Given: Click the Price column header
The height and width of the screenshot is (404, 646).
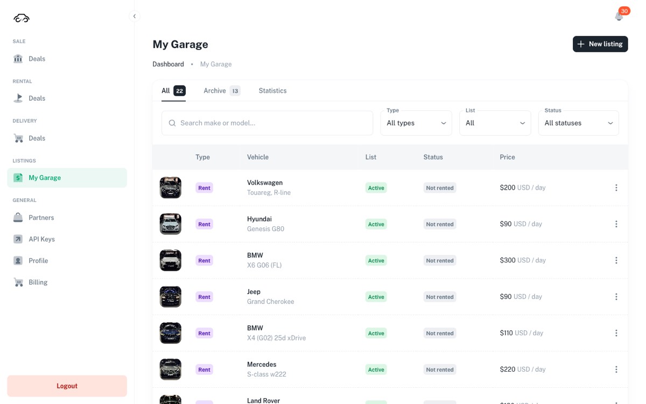Looking at the screenshot, I should tap(508, 157).
